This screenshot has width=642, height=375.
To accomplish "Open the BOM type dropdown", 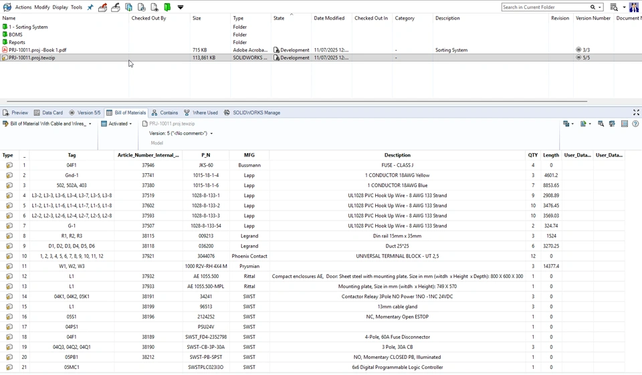I will [90, 124].
